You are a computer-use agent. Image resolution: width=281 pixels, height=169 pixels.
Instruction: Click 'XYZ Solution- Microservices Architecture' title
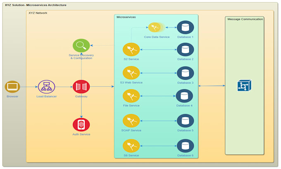[x=36, y=5]
